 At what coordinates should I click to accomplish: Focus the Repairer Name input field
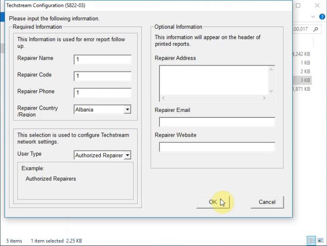tap(103, 60)
